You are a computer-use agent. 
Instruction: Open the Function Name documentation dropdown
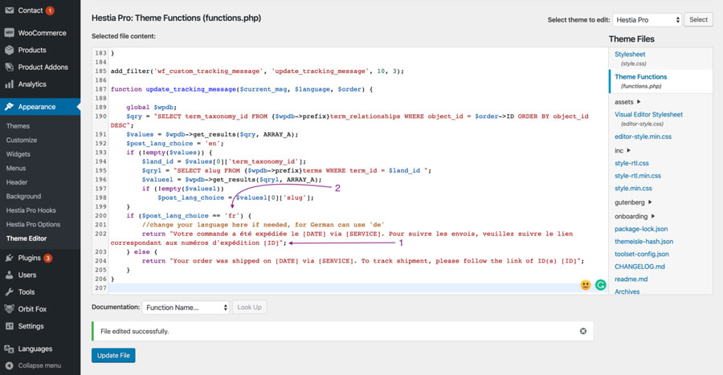186,308
